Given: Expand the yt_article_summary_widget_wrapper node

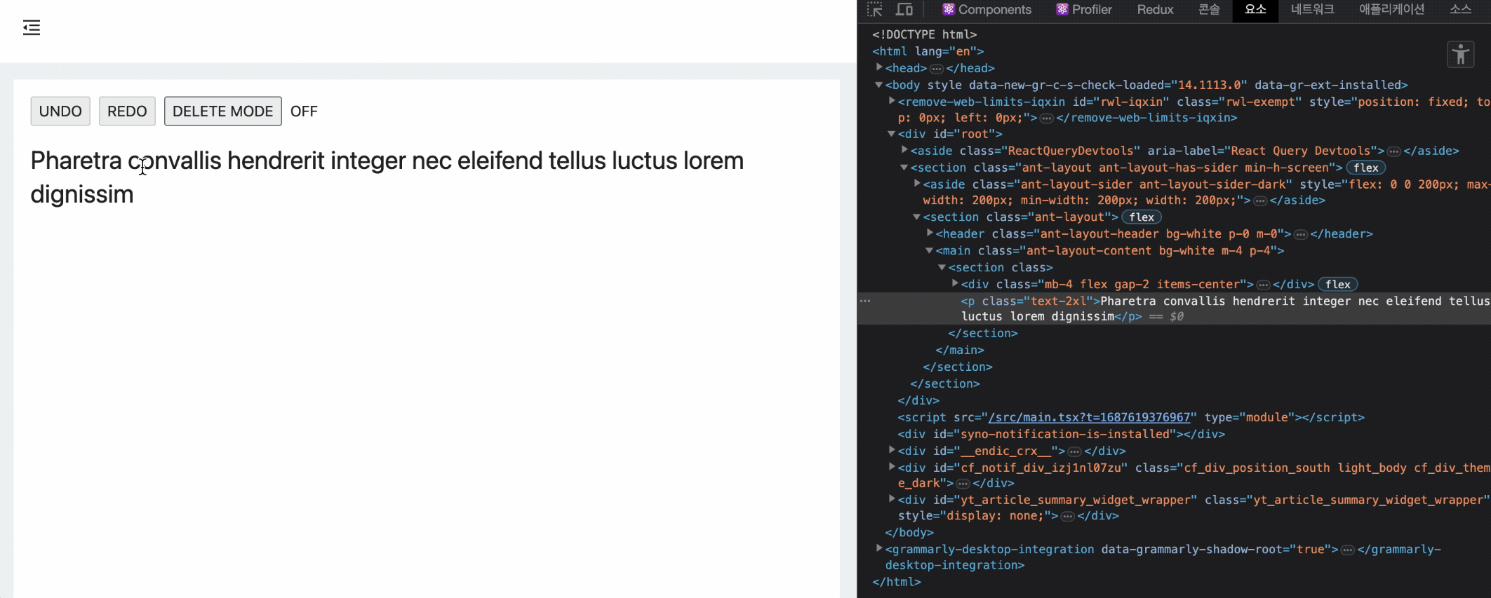Looking at the screenshot, I should (892, 499).
